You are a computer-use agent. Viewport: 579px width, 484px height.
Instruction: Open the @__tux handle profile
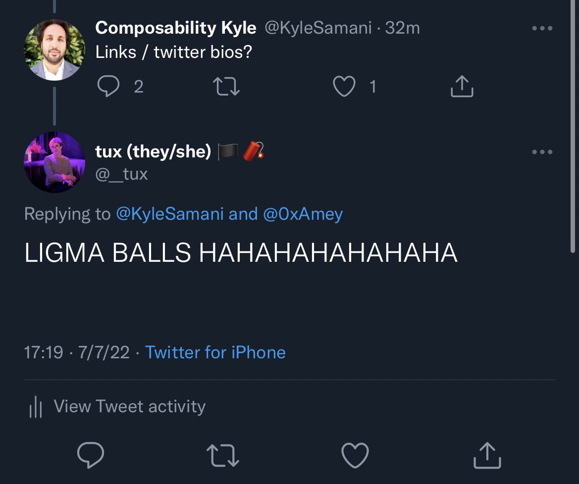point(121,174)
